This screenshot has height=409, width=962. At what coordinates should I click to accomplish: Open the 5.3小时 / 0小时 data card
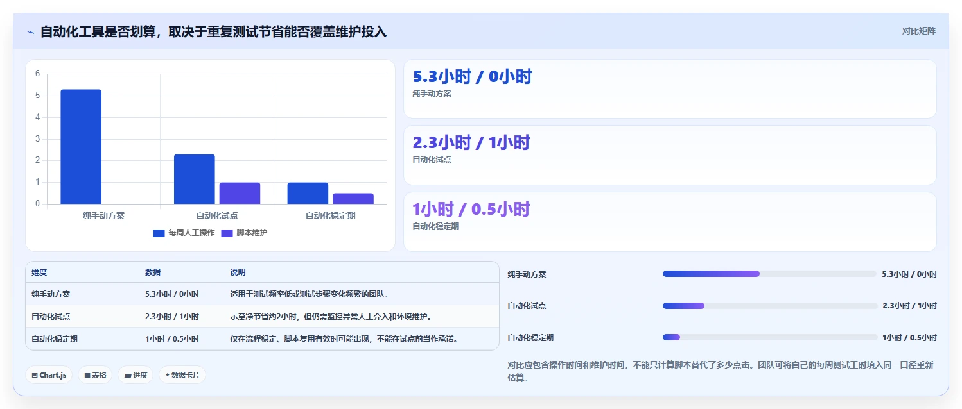coord(670,88)
